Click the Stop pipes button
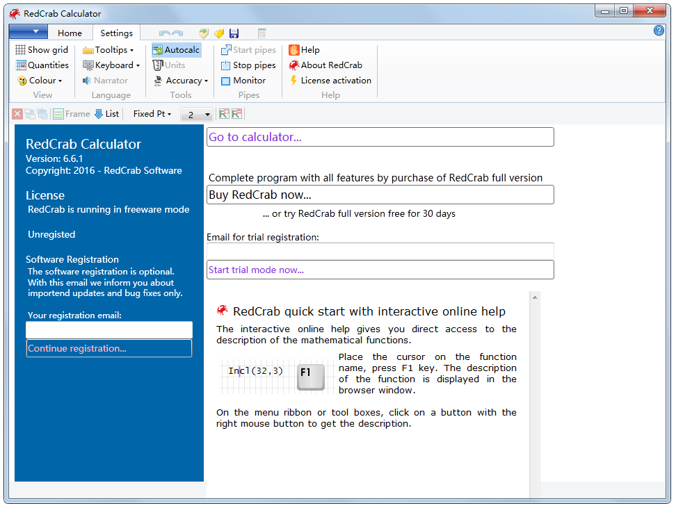Viewport: 676px width, 508px height. pyautogui.click(x=248, y=65)
